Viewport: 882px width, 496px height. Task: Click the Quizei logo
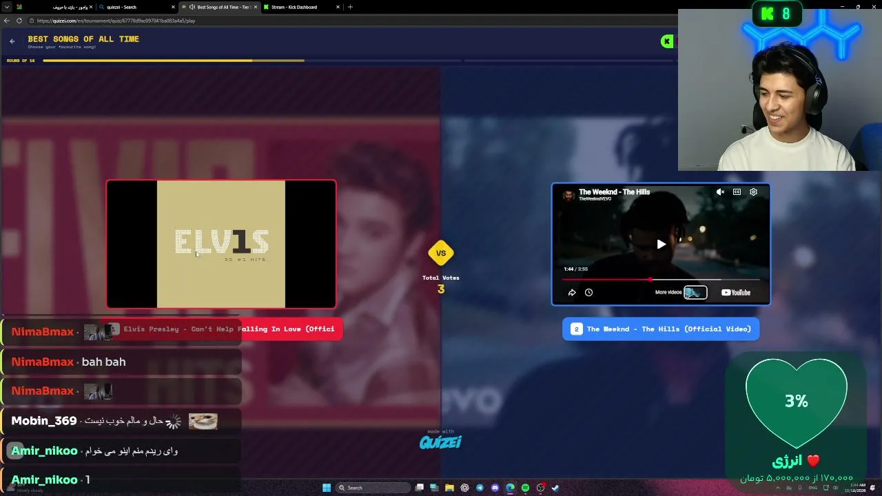click(440, 441)
